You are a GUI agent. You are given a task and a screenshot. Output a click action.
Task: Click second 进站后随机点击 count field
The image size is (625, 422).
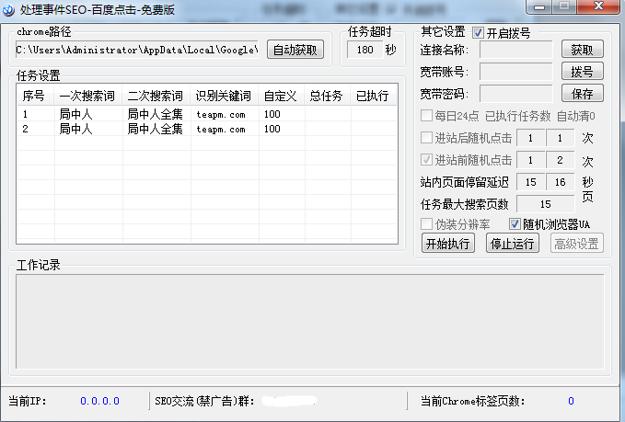click(x=560, y=138)
